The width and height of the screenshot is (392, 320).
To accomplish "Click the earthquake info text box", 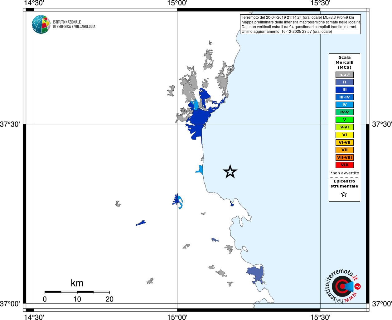I will point(300,24).
